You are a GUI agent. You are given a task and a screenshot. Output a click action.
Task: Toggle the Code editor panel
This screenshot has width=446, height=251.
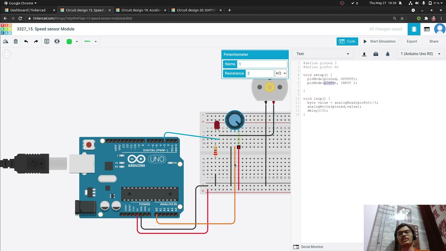347,41
